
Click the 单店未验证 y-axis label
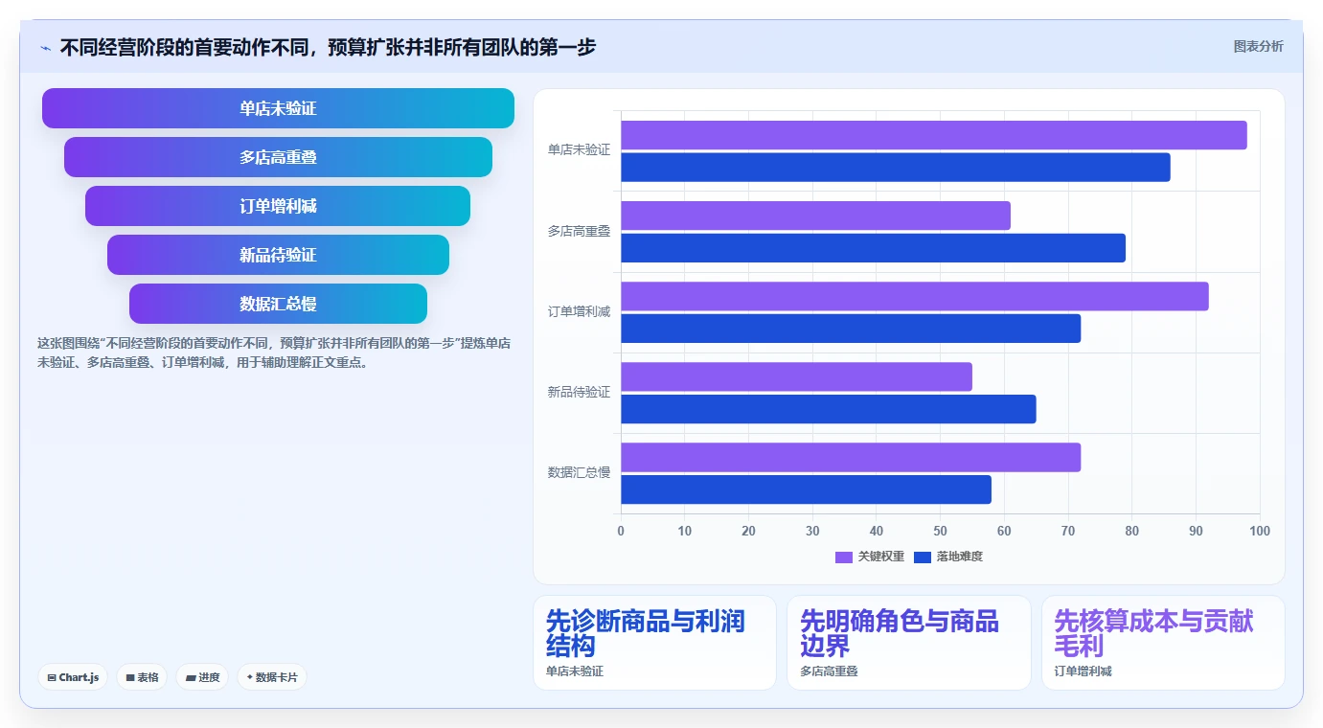tap(579, 150)
